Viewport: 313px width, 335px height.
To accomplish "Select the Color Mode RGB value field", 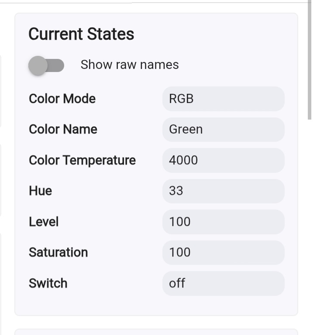I will [x=223, y=99].
